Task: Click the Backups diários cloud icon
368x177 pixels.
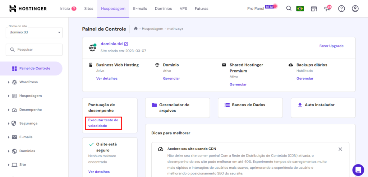Action: [291, 65]
